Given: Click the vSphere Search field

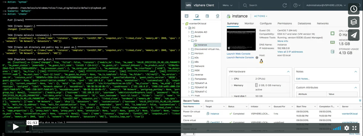Looking at the screenshot, I should click(x=253, y=5).
